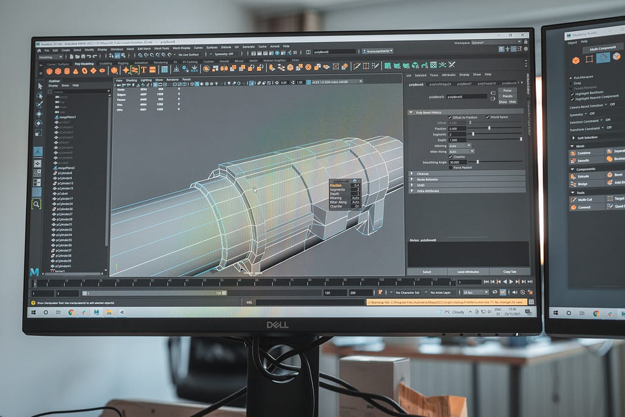Toggle Offset As Fraction checkbox
This screenshot has height=417, width=625.
(x=450, y=118)
